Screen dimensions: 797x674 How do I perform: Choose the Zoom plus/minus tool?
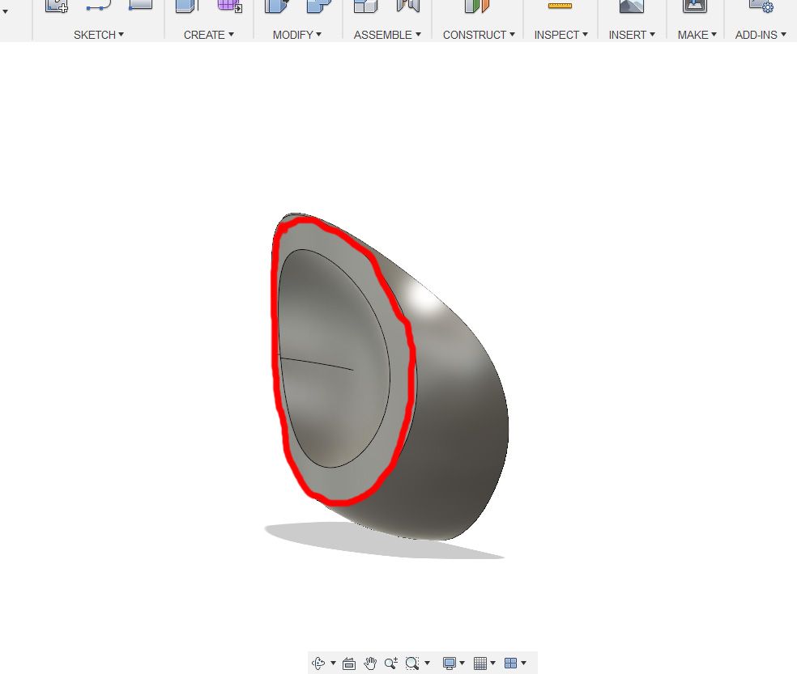pos(391,663)
